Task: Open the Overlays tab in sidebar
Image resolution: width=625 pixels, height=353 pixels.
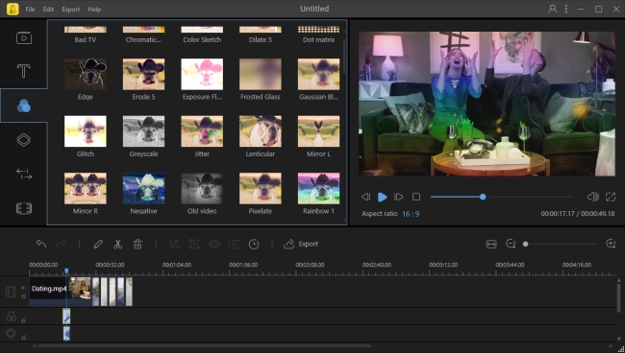Action: (24, 140)
